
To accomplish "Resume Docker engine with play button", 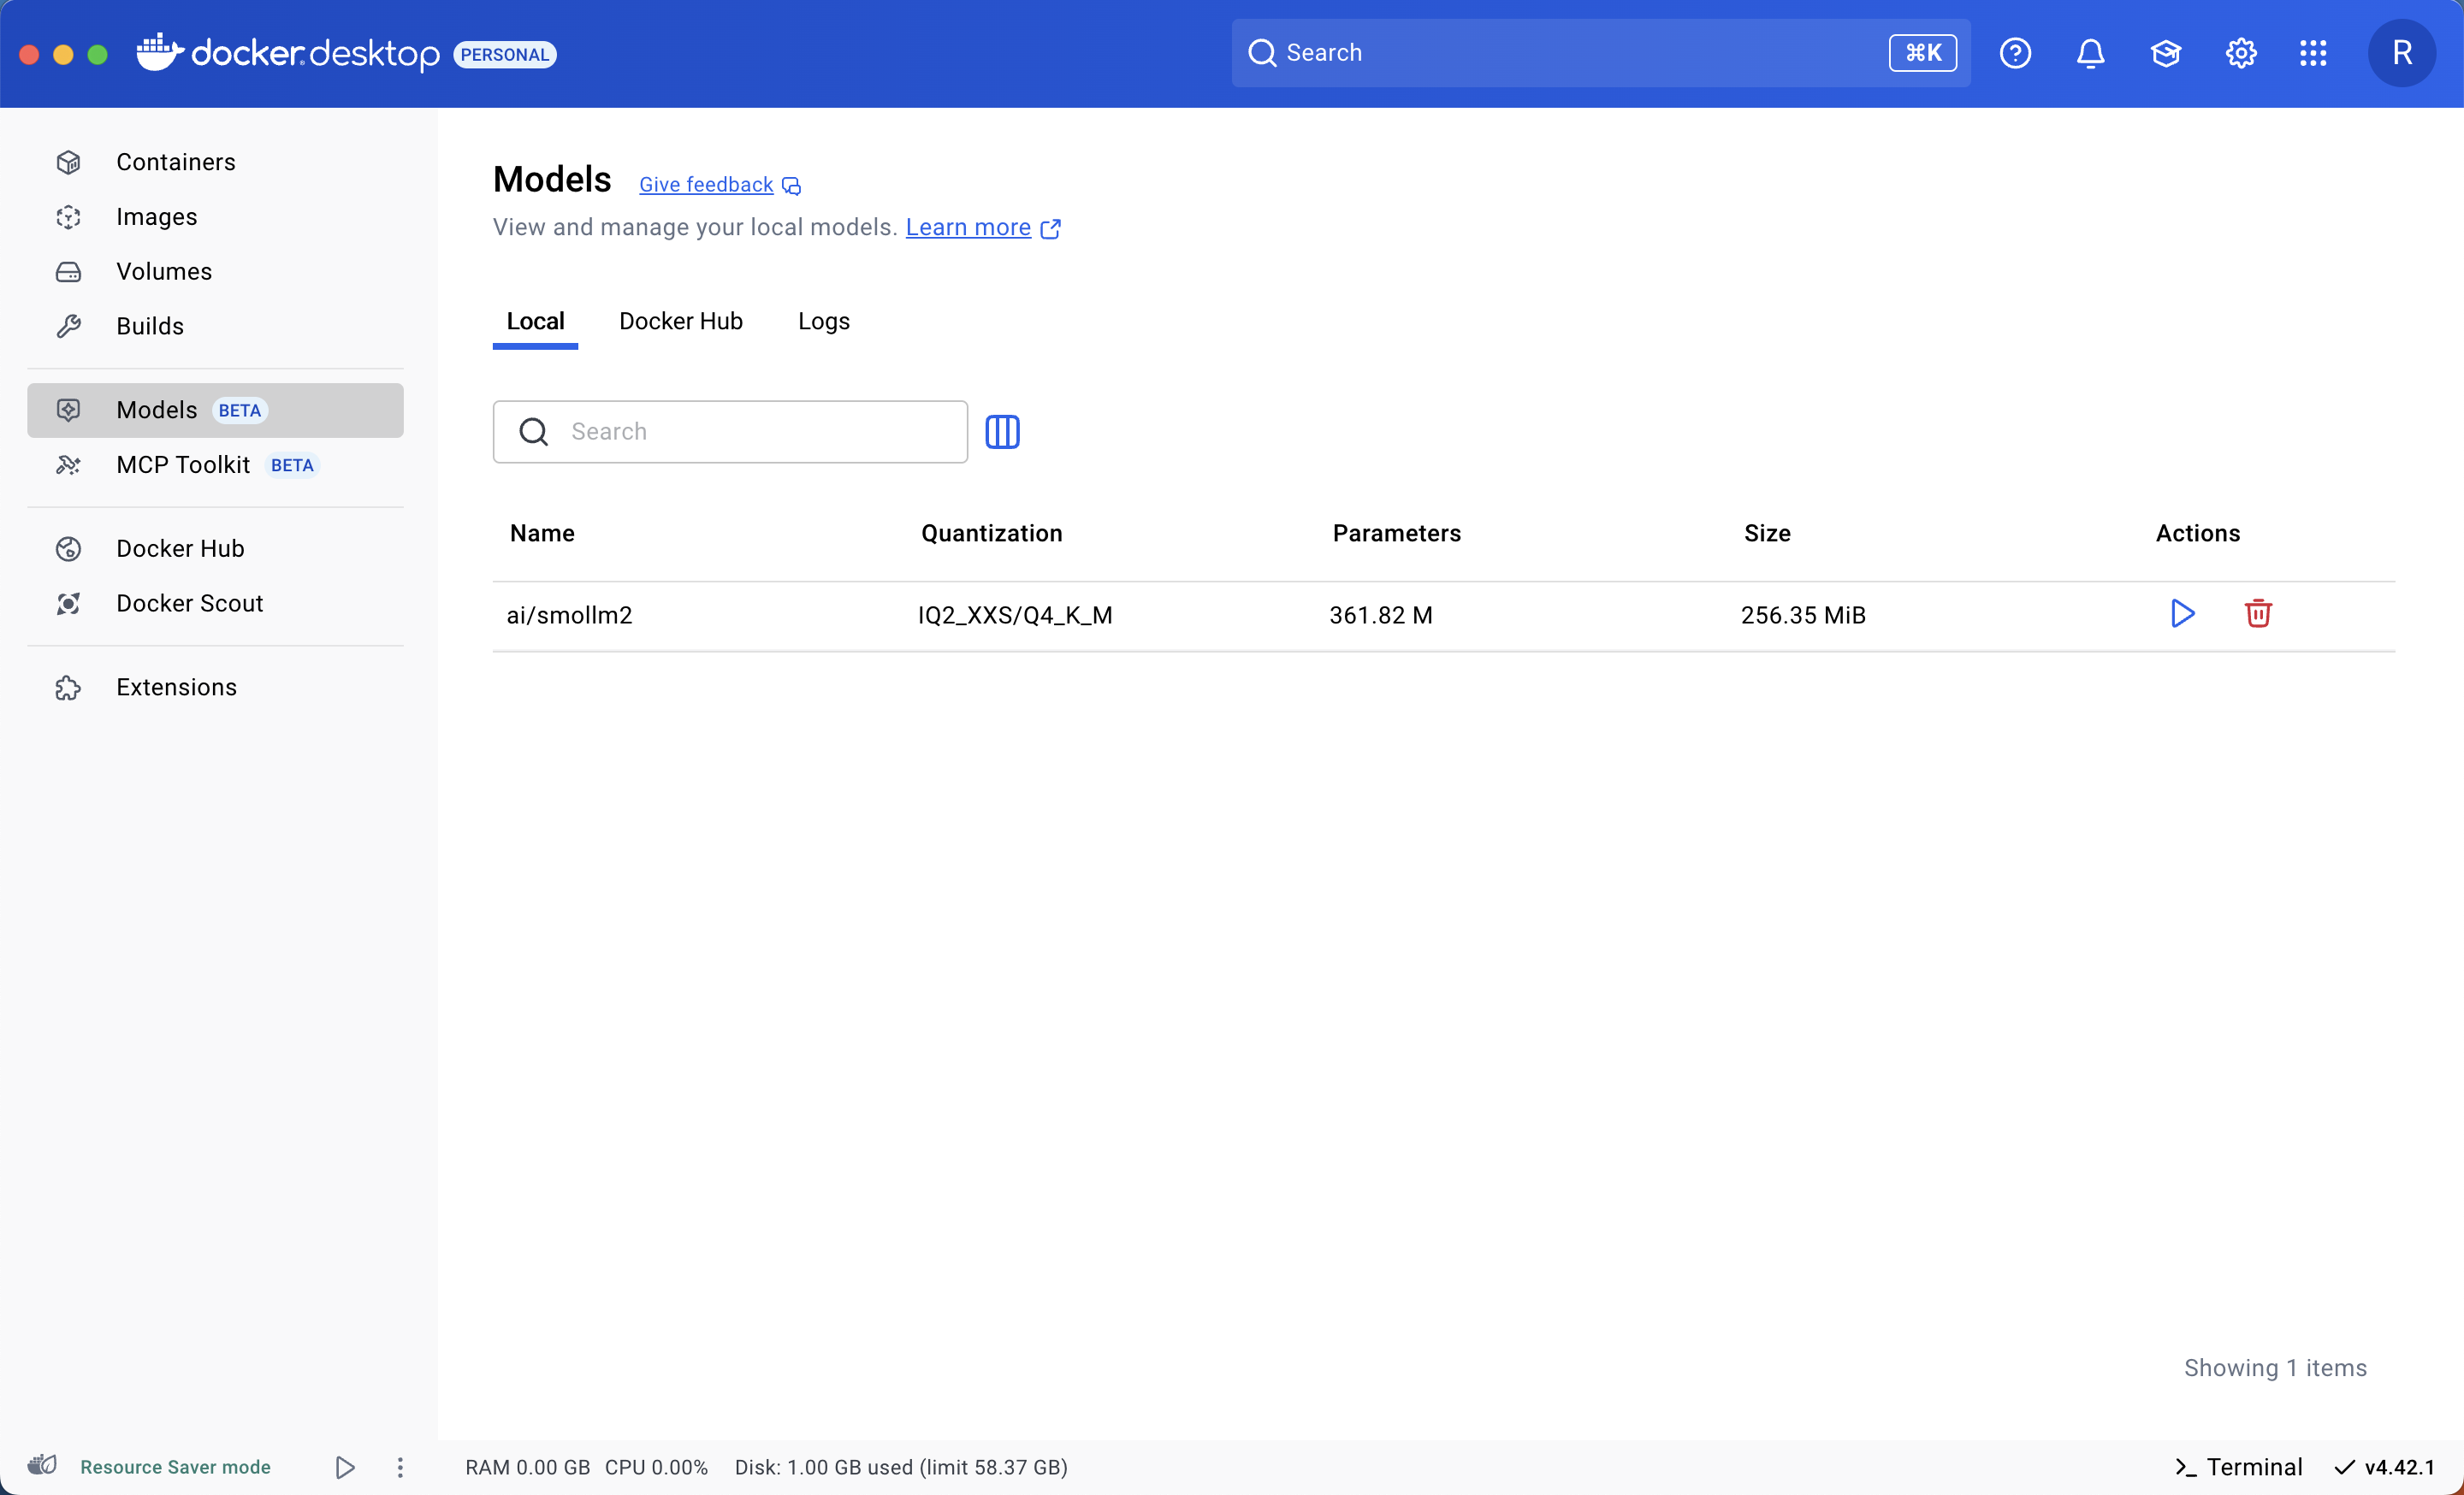I will (345, 1467).
